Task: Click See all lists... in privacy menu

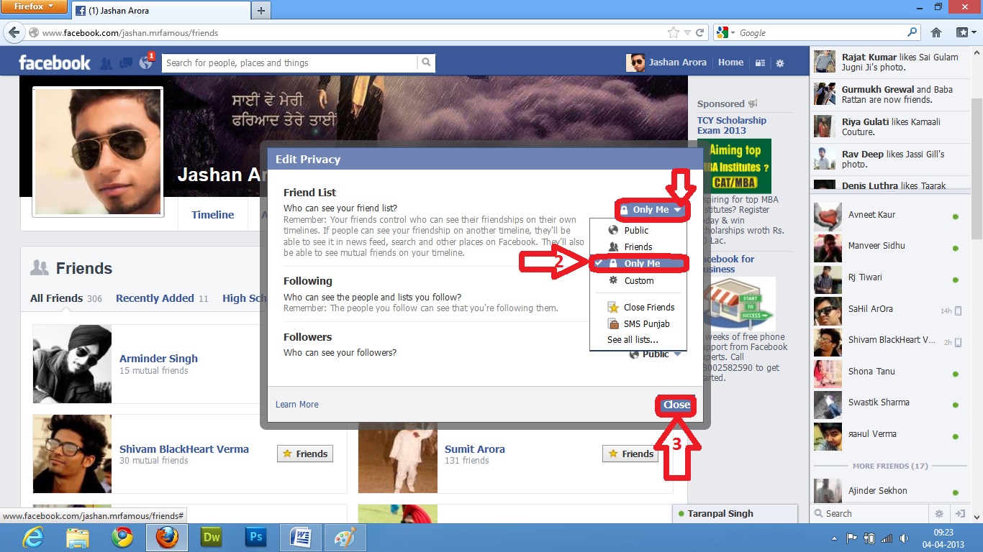Action: (633, 339)
